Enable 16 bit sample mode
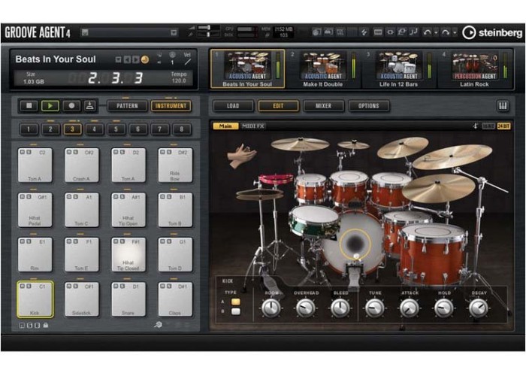 tap(488, 126)
